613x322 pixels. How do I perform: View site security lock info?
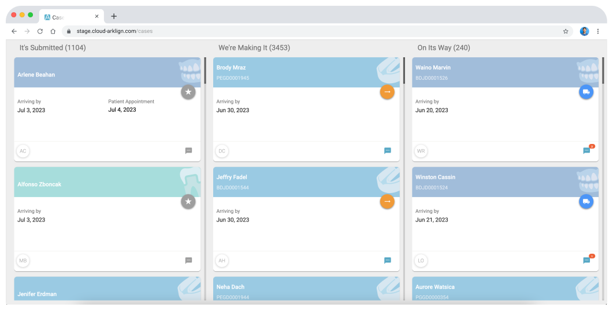[69, 31]
